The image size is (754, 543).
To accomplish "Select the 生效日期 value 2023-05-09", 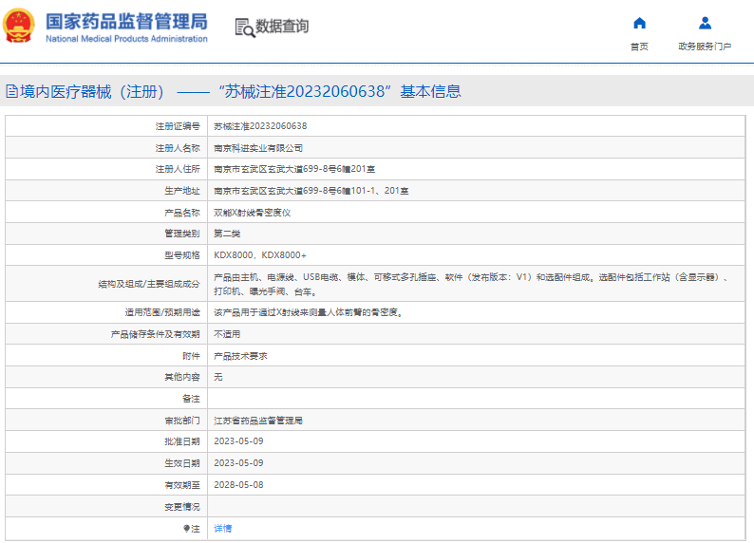I will coord(238,463).
